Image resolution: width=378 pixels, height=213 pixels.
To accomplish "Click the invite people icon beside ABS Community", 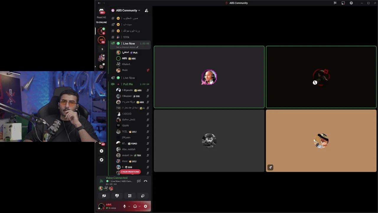I will 146,10.
